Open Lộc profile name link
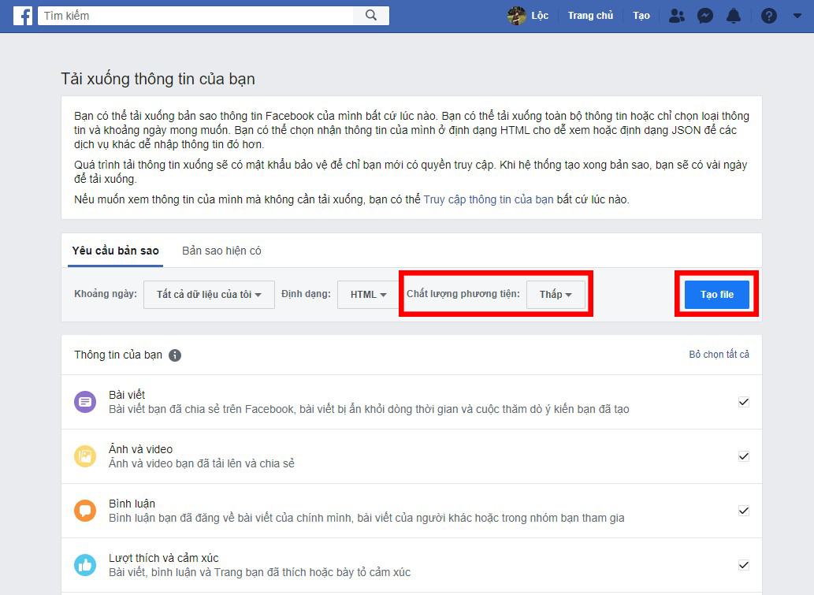 coord(540,16)
